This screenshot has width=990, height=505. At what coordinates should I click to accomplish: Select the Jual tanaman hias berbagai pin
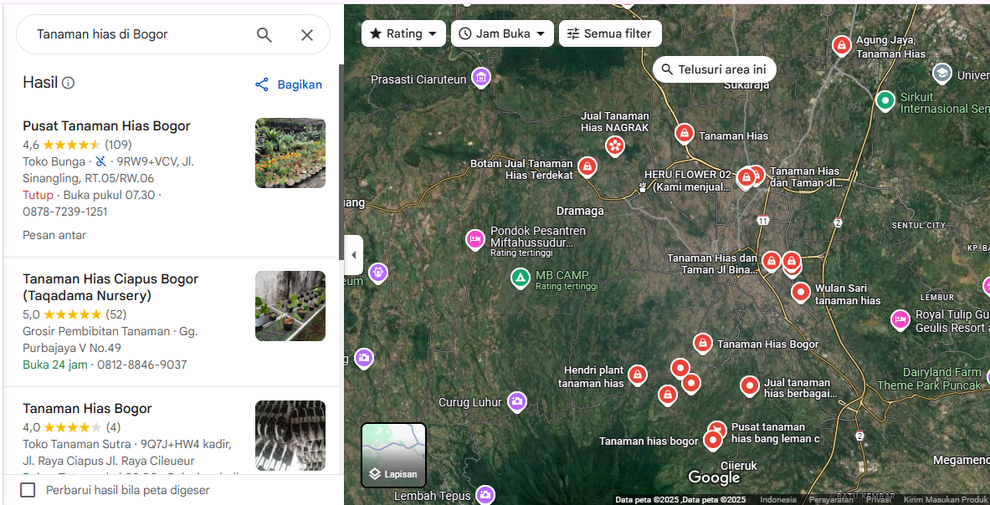750,385
